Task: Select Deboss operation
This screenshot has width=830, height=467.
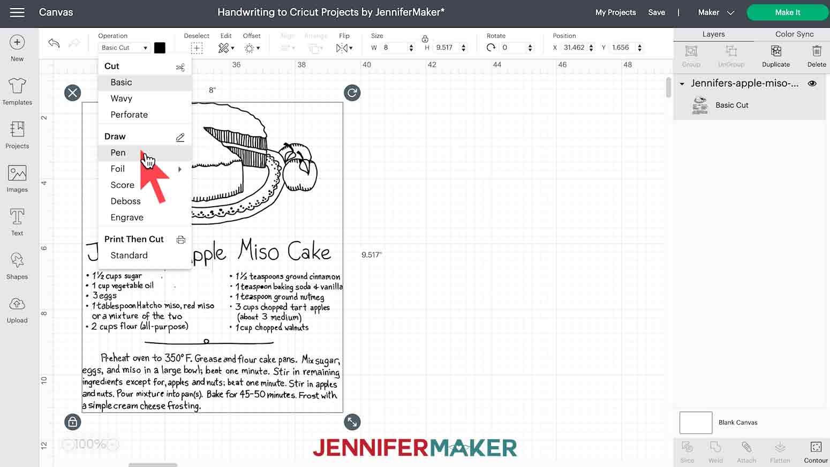Action: (x=145, y=201)
